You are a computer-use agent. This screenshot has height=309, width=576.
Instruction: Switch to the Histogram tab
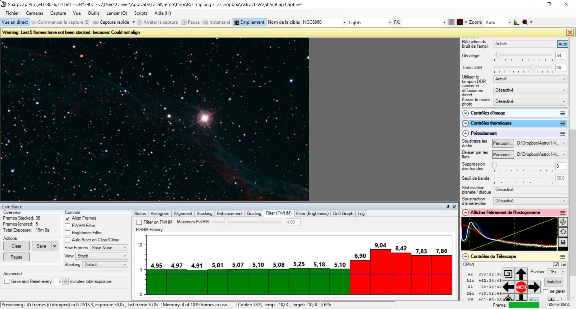click(x=160, y=214)
